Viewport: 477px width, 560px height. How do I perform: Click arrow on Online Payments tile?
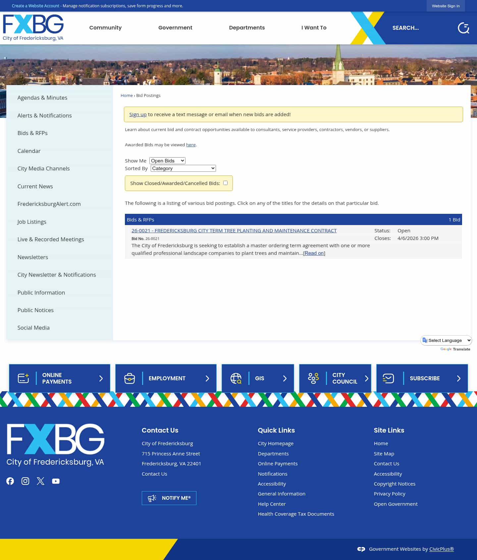click(101, 378)
